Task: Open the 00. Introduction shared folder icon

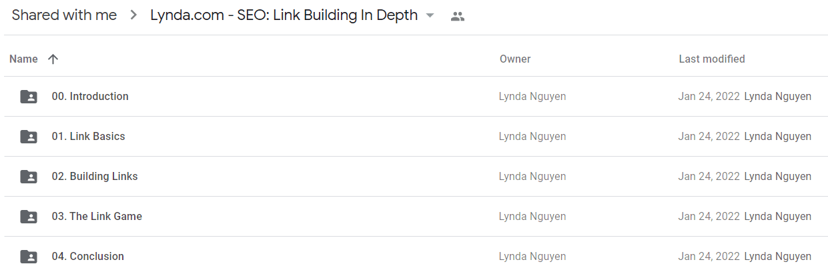Action: tap(29, 97)
